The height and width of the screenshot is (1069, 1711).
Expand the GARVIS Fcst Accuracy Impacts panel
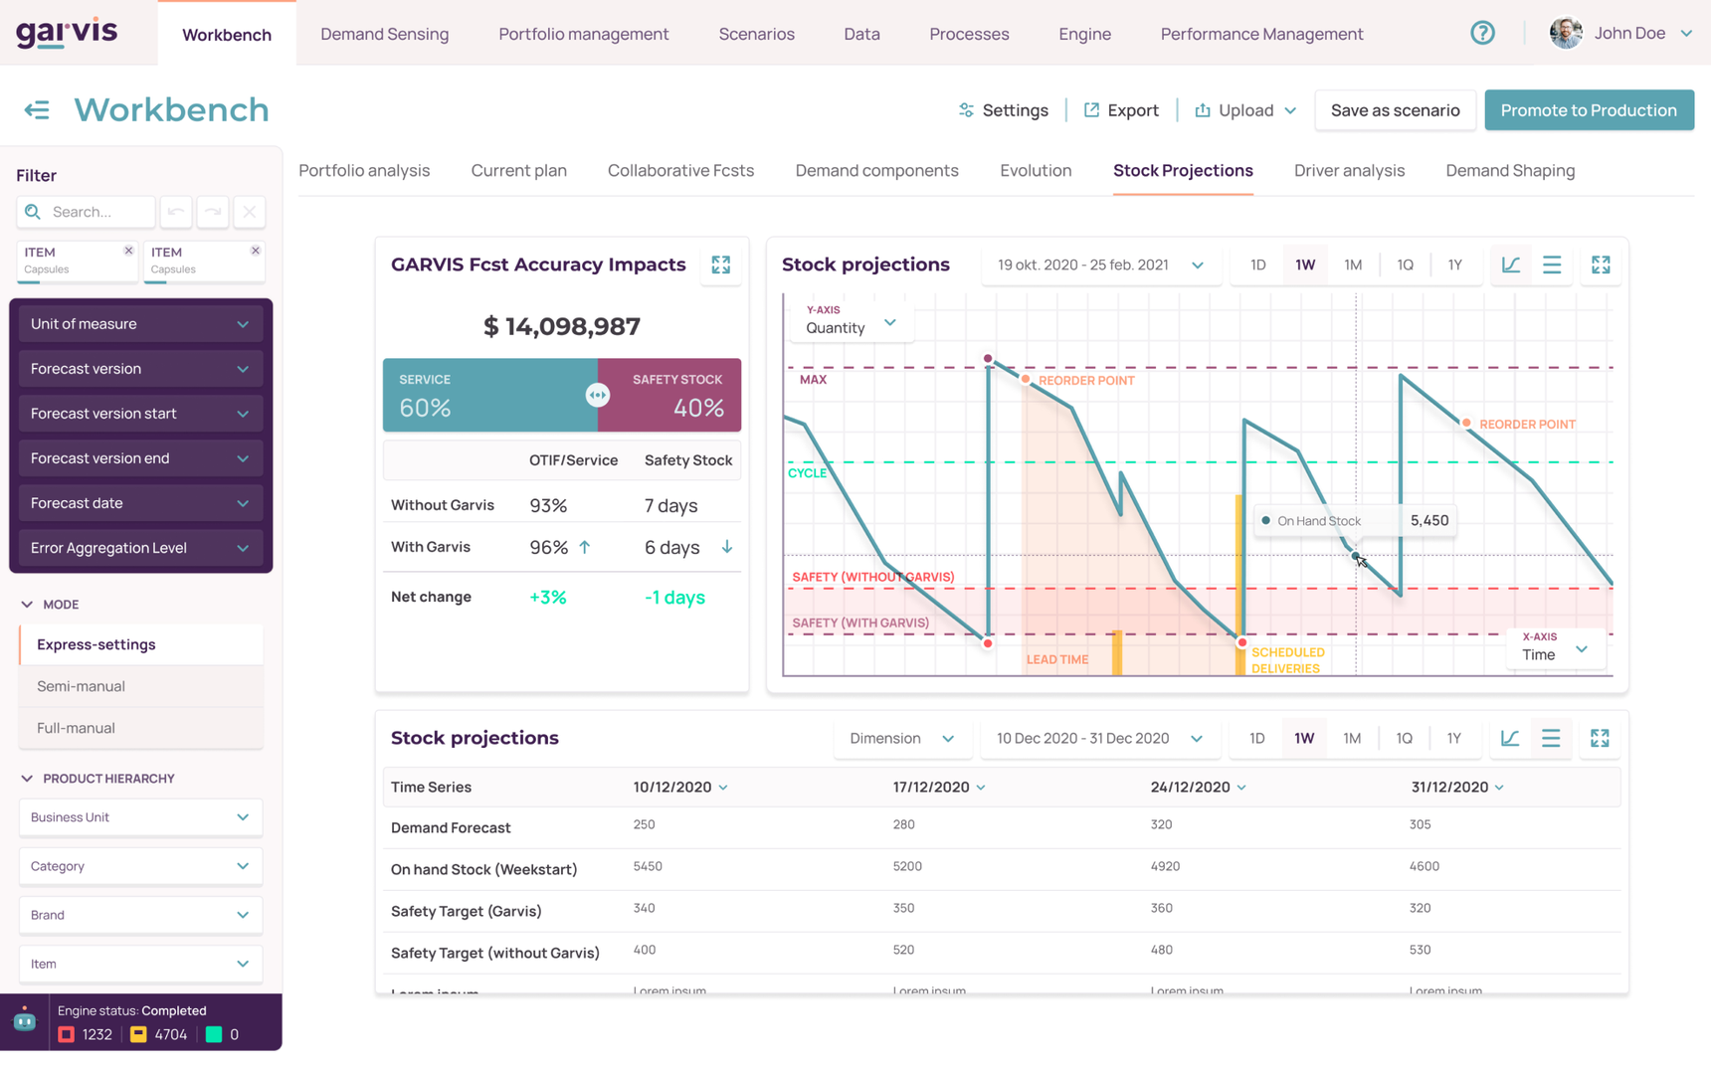(x=720, y=265)
